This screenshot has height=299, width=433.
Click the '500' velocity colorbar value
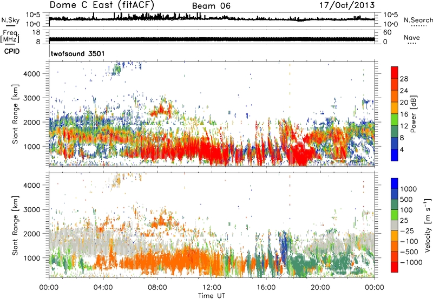(407, 199)
